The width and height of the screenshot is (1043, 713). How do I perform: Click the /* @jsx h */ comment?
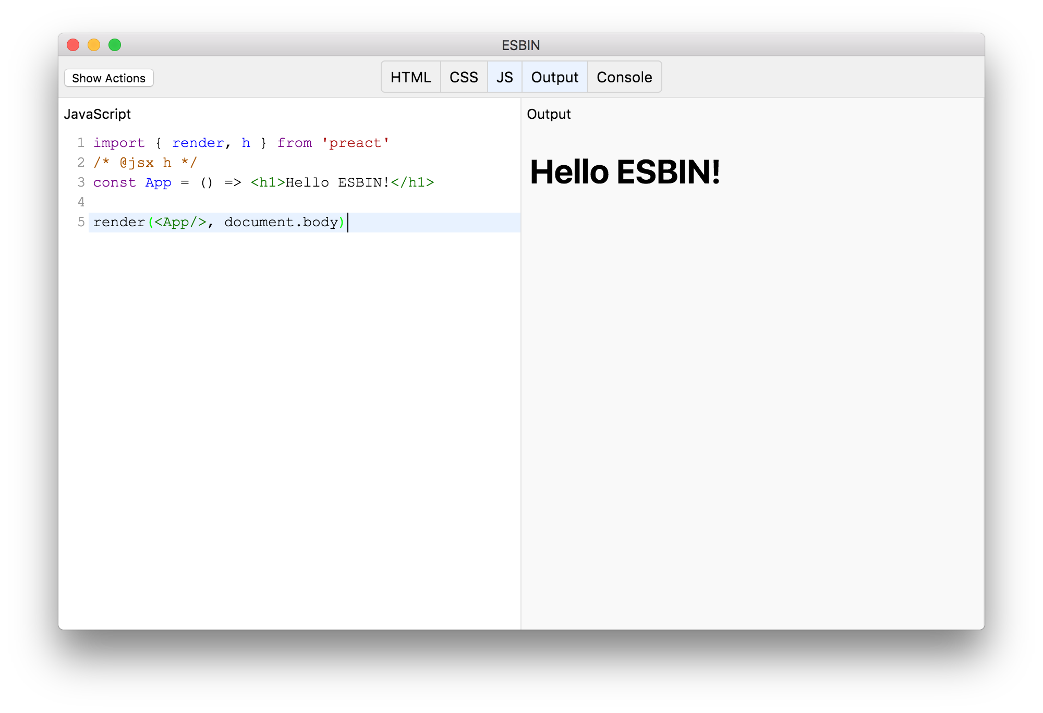click(x=145, y=163)
